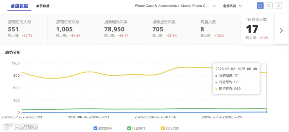Screen dimensions: 289x132
Task: Choose the 询盘人数 metric card
Action: 216,29
